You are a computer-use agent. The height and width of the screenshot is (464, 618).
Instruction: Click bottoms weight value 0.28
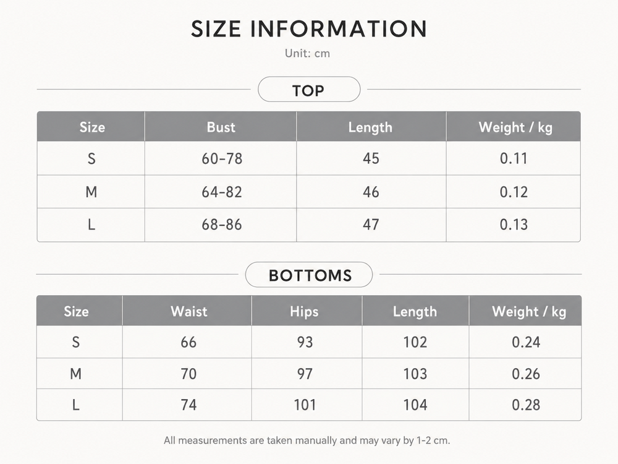526,405
